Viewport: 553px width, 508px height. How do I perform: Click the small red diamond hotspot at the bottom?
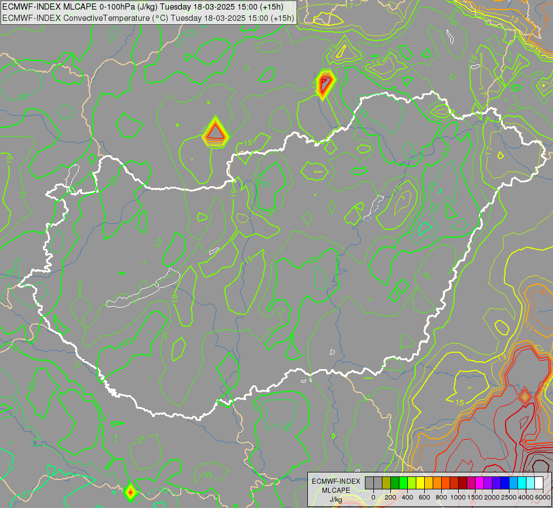click(130, 492)
